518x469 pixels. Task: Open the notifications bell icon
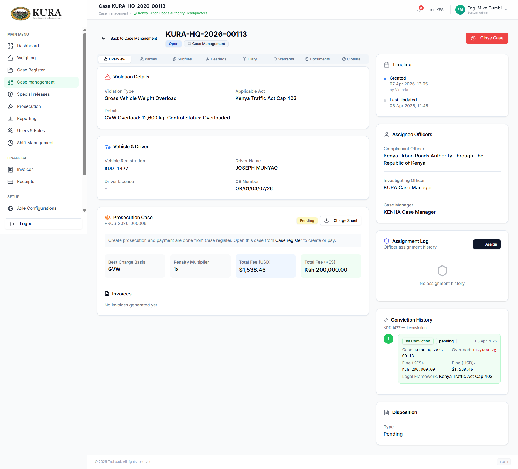tap(419, 10)
